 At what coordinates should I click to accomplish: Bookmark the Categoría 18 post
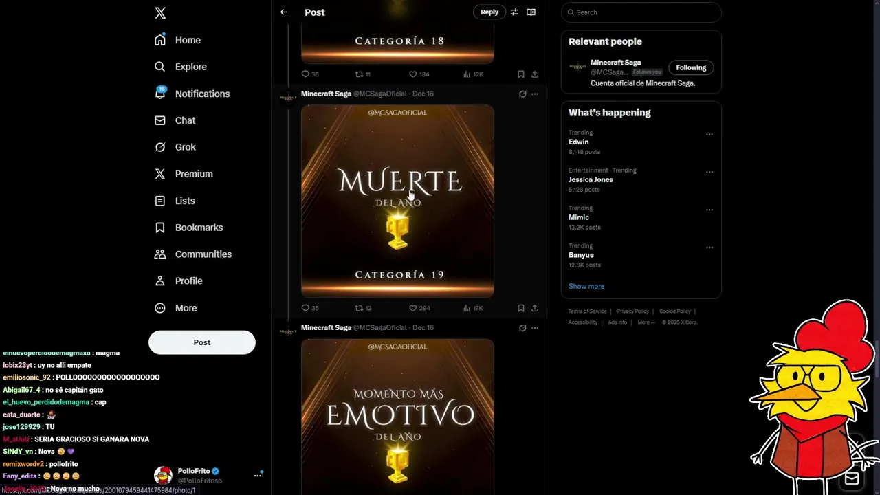click(521, 74)
